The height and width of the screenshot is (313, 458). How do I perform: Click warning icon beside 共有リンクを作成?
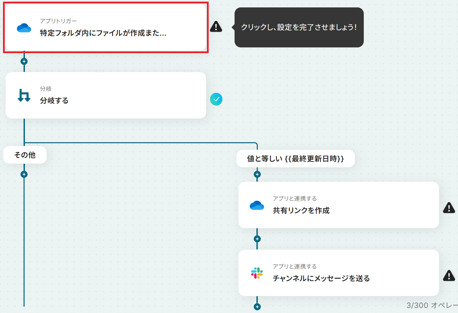pos(449,208)
